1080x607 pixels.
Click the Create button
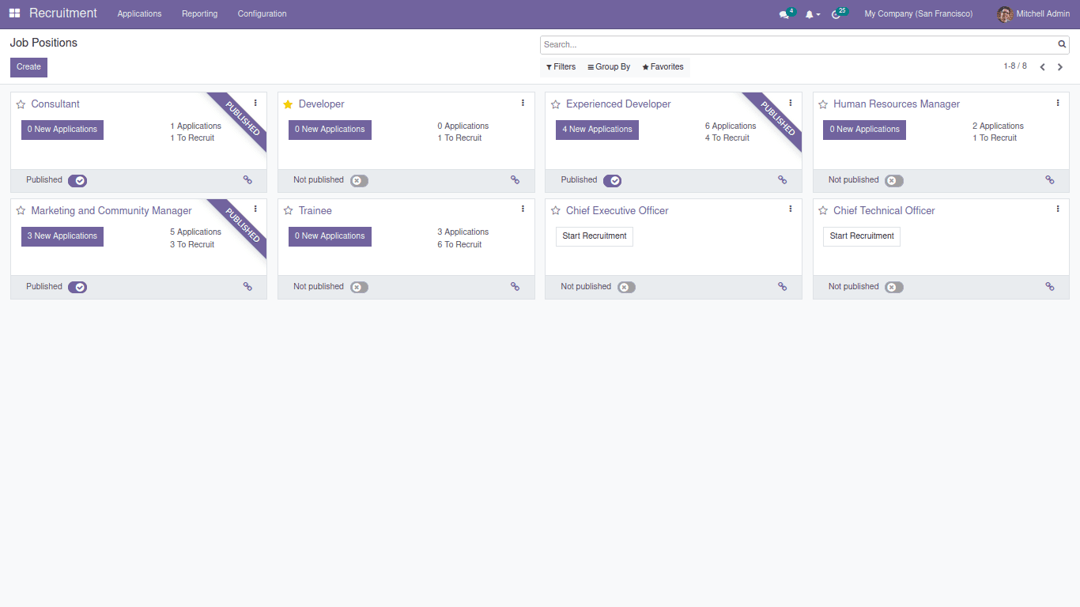pyautogui.click(x=28, y=67)
